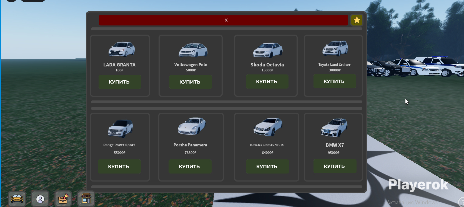Click the LADA GRANTA name label
The image size is (464, 207).
(x=119, y=65)
